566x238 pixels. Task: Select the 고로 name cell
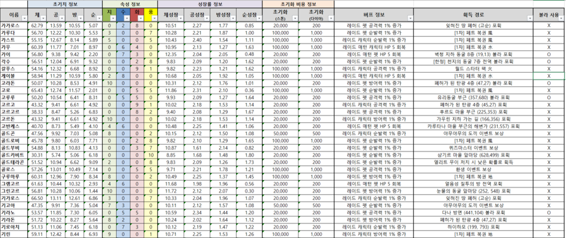[14, 90]
